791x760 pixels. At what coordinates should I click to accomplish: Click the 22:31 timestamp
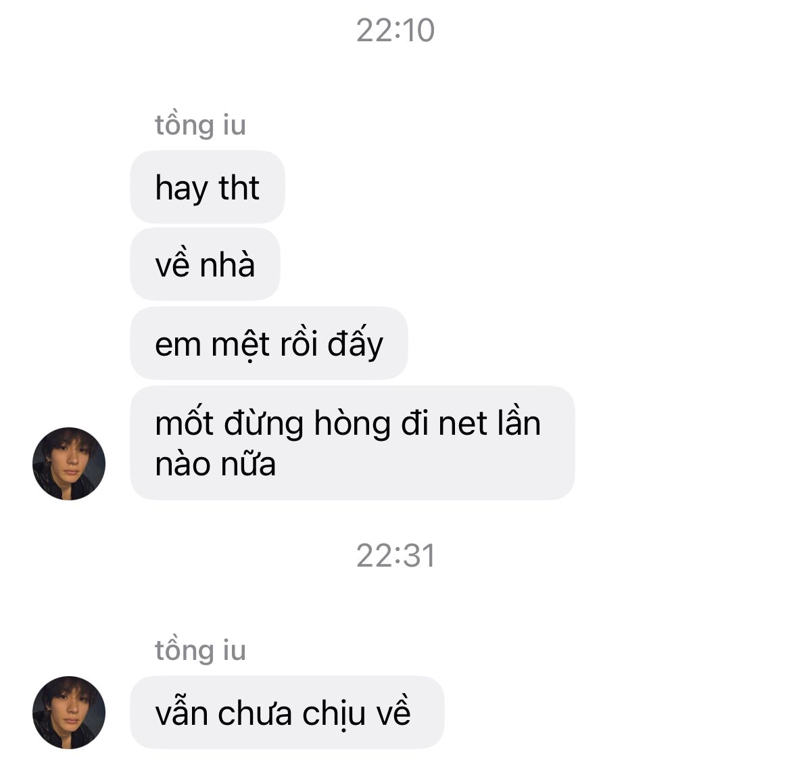click(x=395, y=556)
